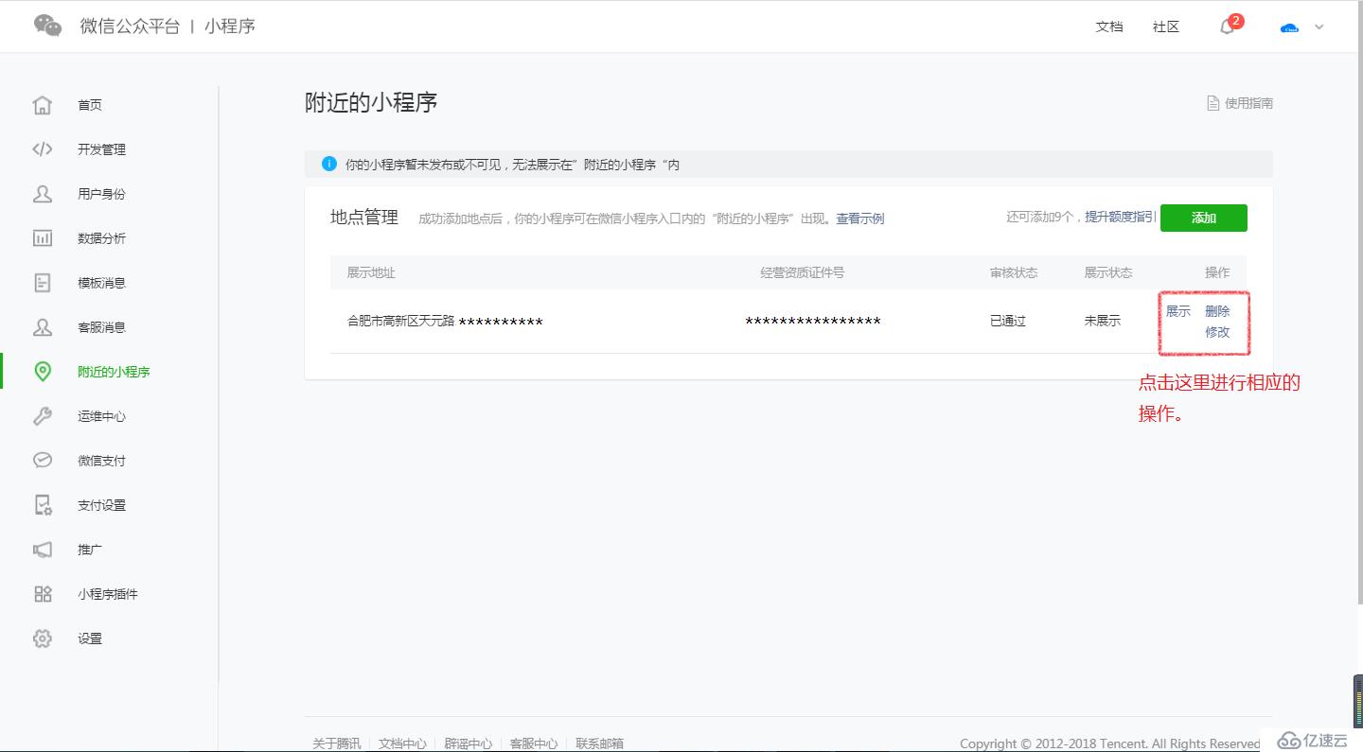Screen dimensions: 1363x752
Task: Click 经营资质证件号 column header
Action: click(x=803, y=272)
